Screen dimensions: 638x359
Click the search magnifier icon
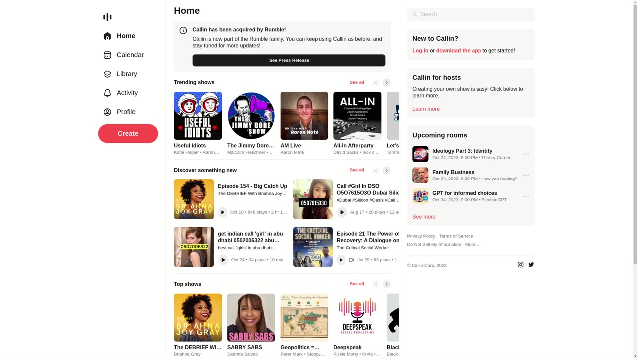pyautogui.click(x=415, y=14)
